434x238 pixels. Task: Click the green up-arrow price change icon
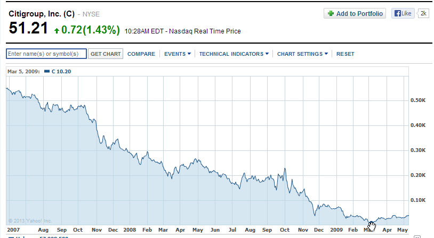57,31
